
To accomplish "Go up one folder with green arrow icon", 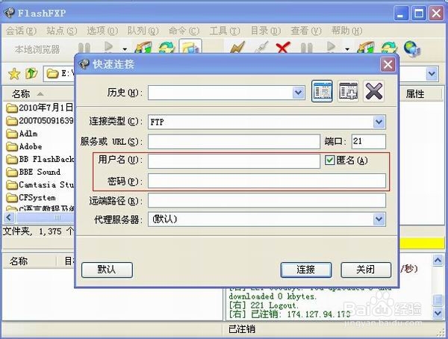I will pyautogui.click(x=31, y=73).
